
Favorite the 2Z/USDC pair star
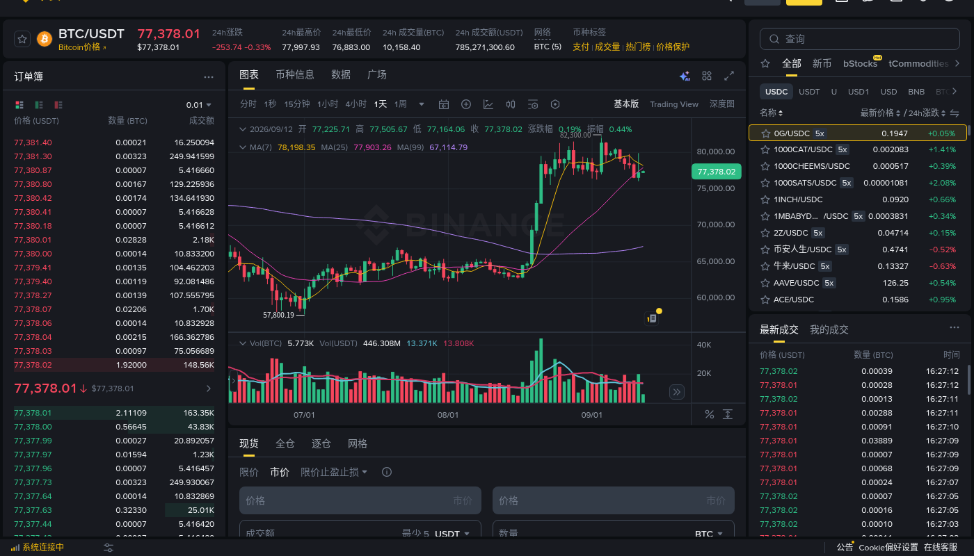coord(766,233)
